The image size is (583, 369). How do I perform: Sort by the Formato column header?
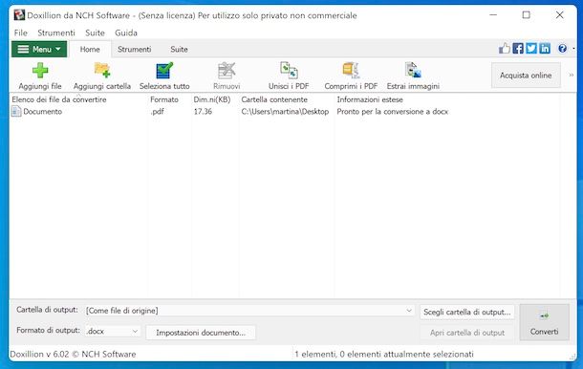(164, 99)
